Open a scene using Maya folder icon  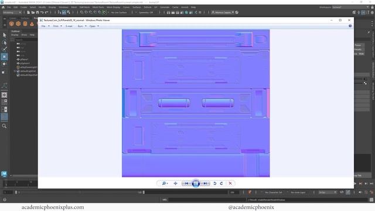pos(33,12)
